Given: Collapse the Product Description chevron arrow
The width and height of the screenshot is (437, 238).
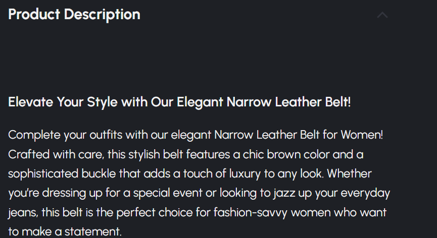Looking at the screenshot, I should (x=382, y=15).
